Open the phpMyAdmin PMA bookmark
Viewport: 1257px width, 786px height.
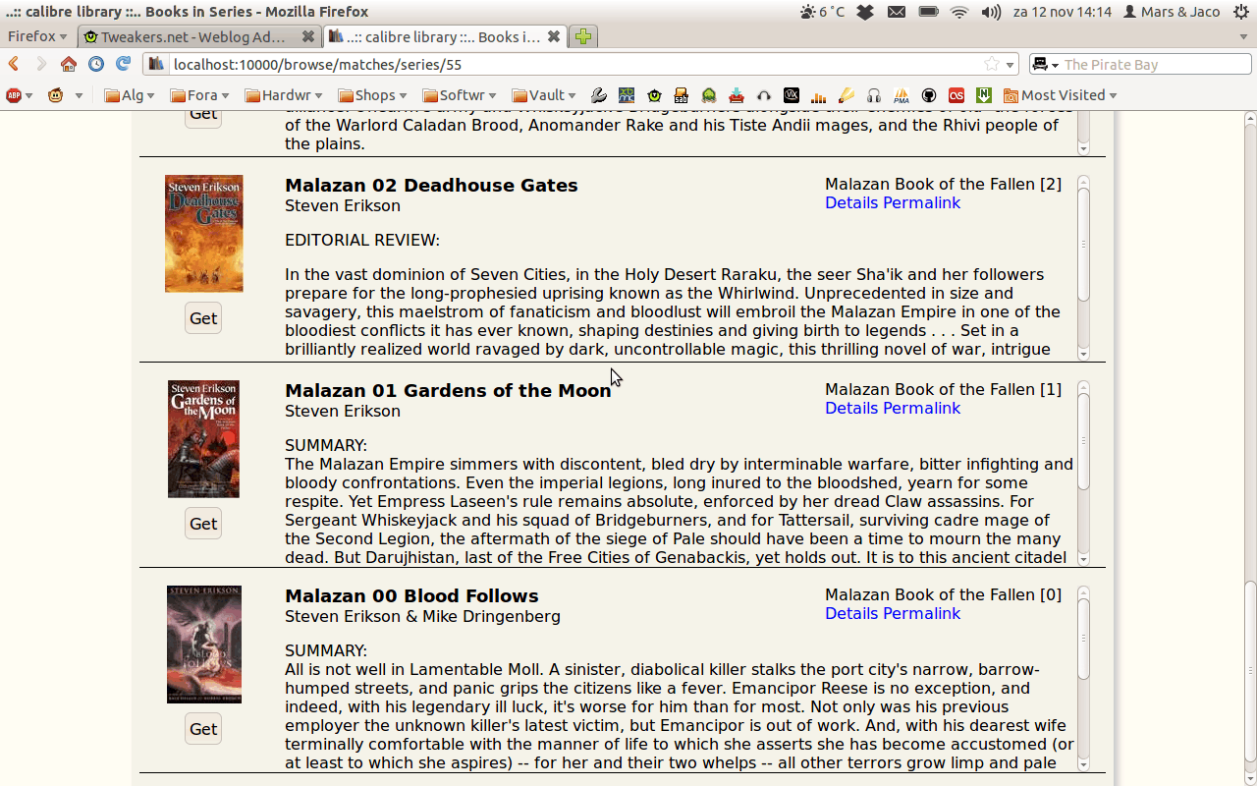(901, 95)
